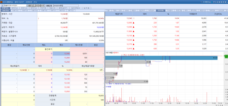
Task: Click the 매도잔량 column header
Action: click(26, 45)
